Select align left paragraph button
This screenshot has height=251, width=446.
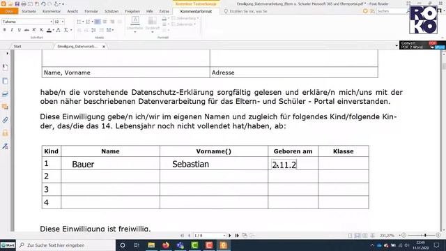[x=98, y=22]
